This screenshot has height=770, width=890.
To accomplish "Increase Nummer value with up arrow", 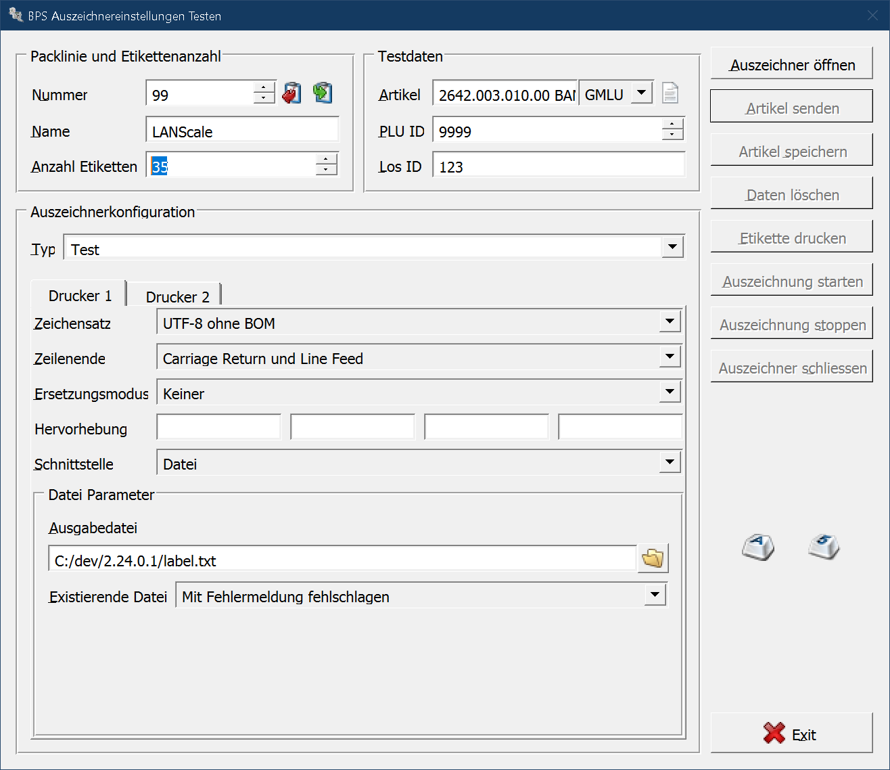I will (x=264, y=87).
